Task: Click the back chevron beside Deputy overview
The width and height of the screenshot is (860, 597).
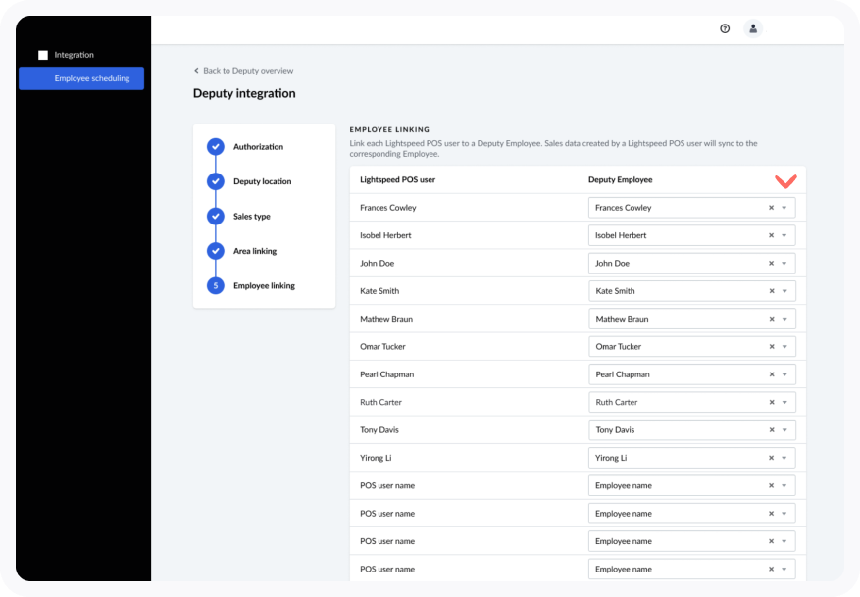Action: [x=196, y=71]
